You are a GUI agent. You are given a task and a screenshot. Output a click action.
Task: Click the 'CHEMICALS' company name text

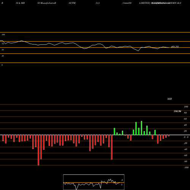pos(174,3)
